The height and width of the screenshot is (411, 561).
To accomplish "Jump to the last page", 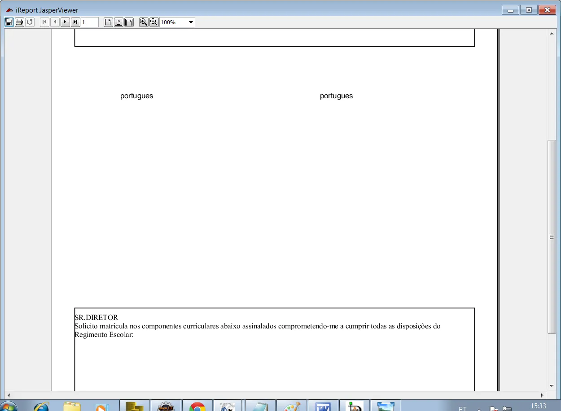I will click(75, 22).
